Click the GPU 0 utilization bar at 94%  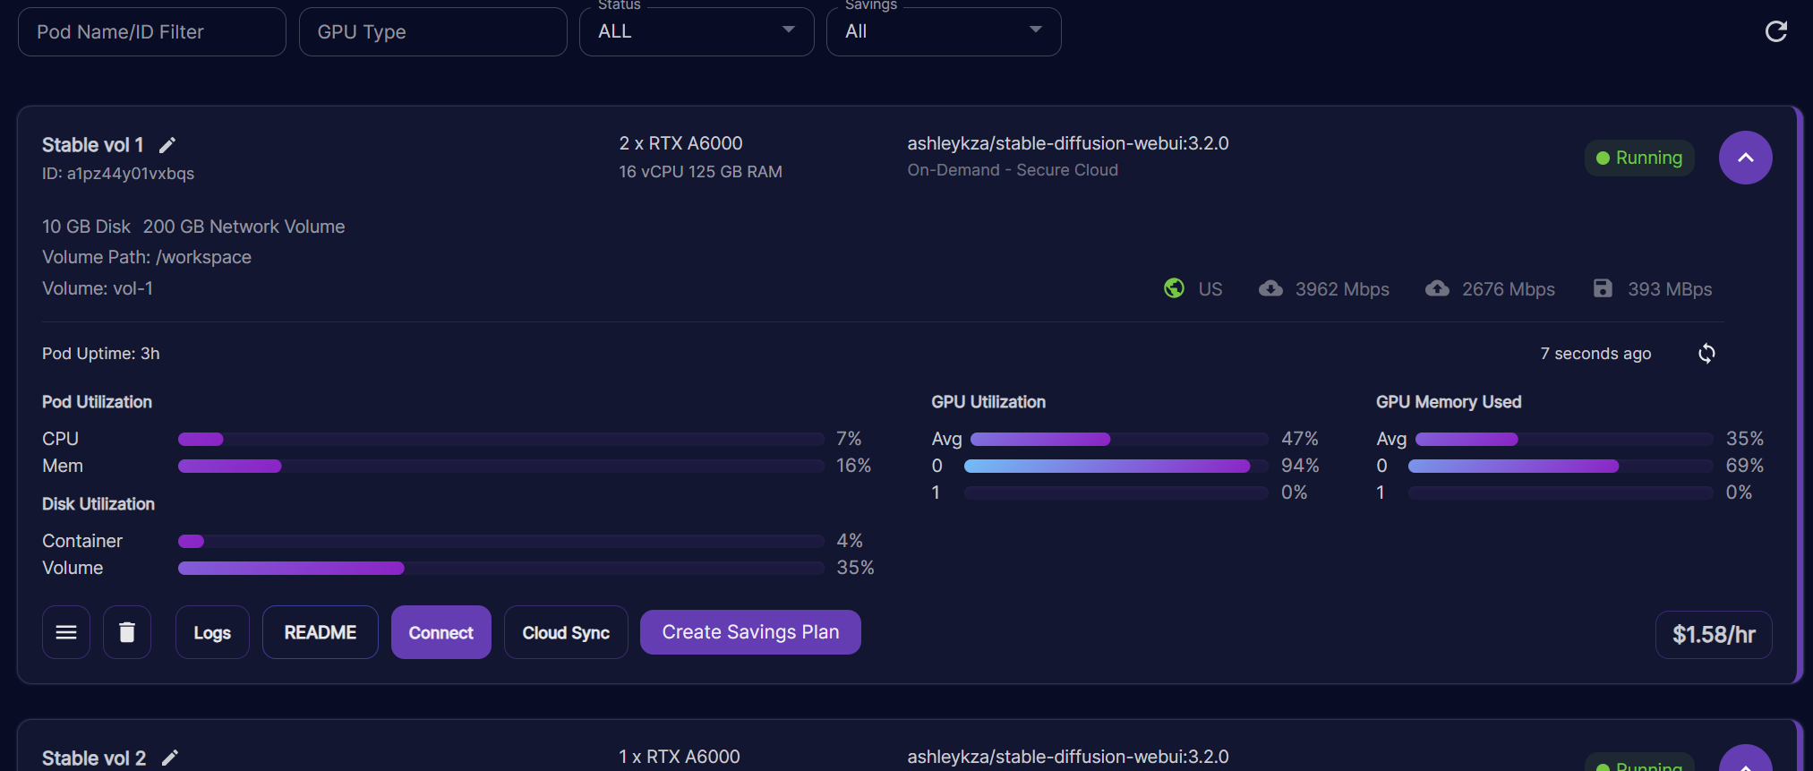click(x=1116, y=466)
